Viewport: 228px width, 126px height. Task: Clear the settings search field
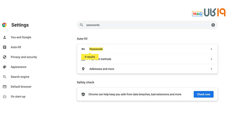[213, 25]
